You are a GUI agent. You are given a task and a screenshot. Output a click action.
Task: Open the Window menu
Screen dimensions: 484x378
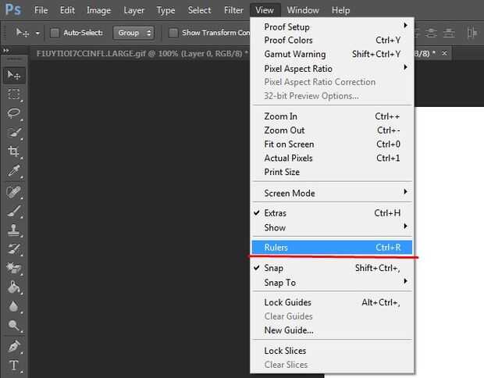click(302, 10)
